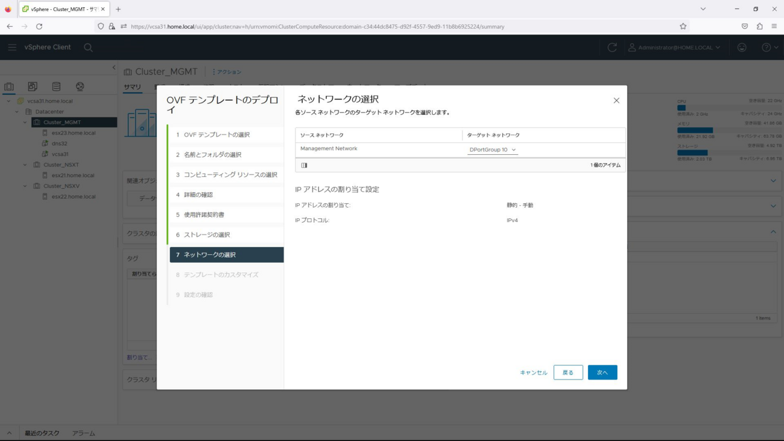784x441 pixels.
Task: Toggle table column visibility icon
Action: tap(304, 165)
